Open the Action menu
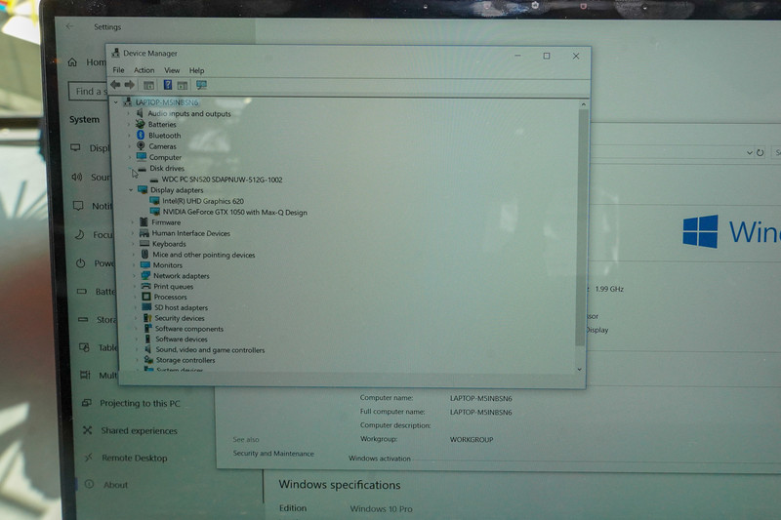The height and width of the screenshot is (520, 781). [144, 70]
